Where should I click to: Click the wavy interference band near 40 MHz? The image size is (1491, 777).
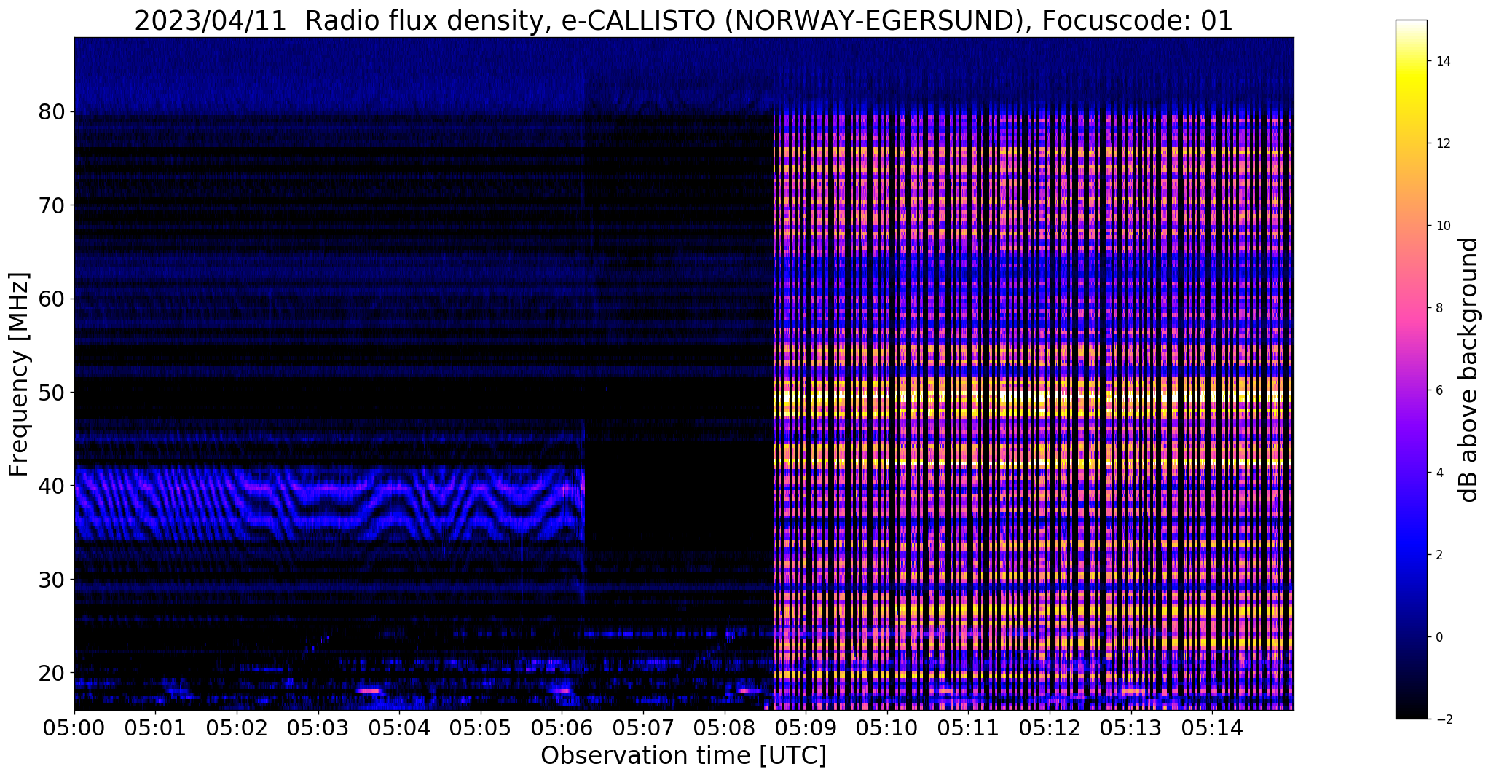pos(329,504)
